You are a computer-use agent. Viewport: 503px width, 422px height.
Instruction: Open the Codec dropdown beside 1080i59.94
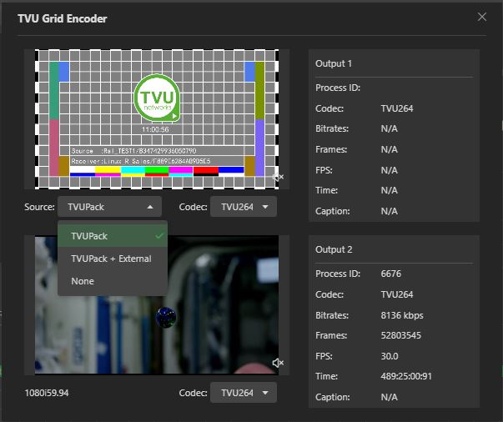[x=244, y=393]
